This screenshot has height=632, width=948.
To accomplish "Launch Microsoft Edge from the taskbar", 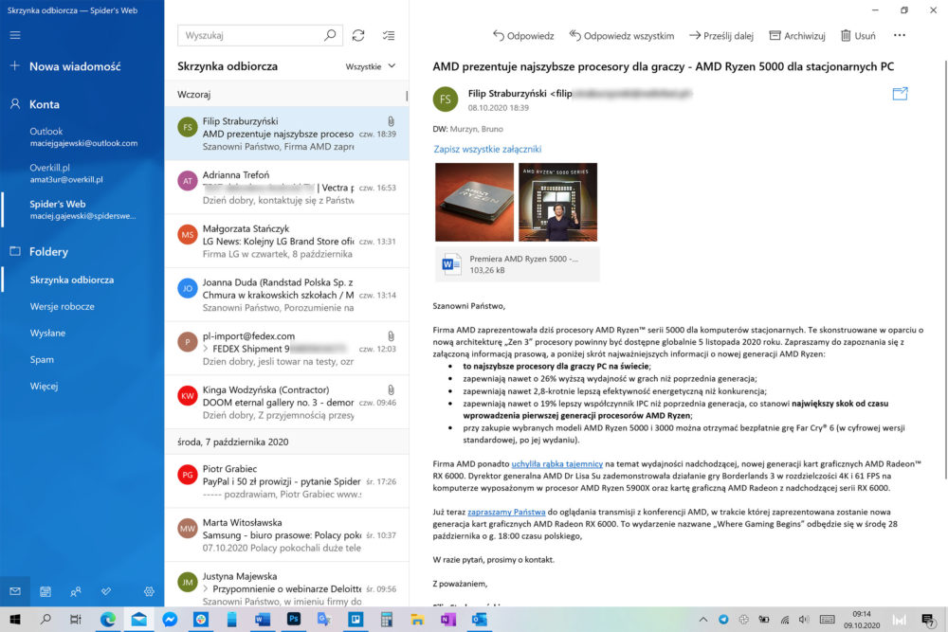I will pos(108,620).
